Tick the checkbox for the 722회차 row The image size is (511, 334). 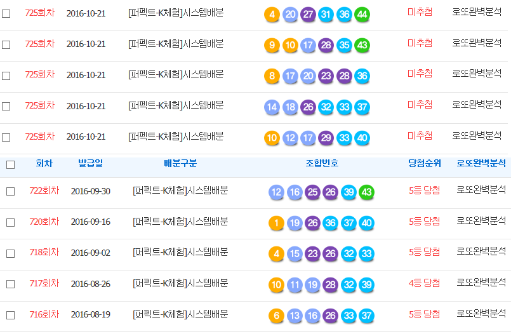pyautogui.click(x=10, y=192)
